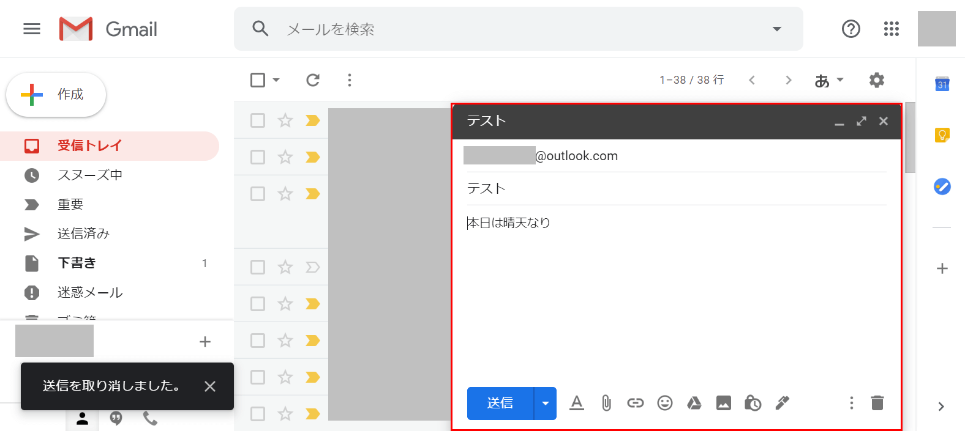965x431 pixels.
Task: Open Google Calendar side panel
Action: [x=942, y=84]
